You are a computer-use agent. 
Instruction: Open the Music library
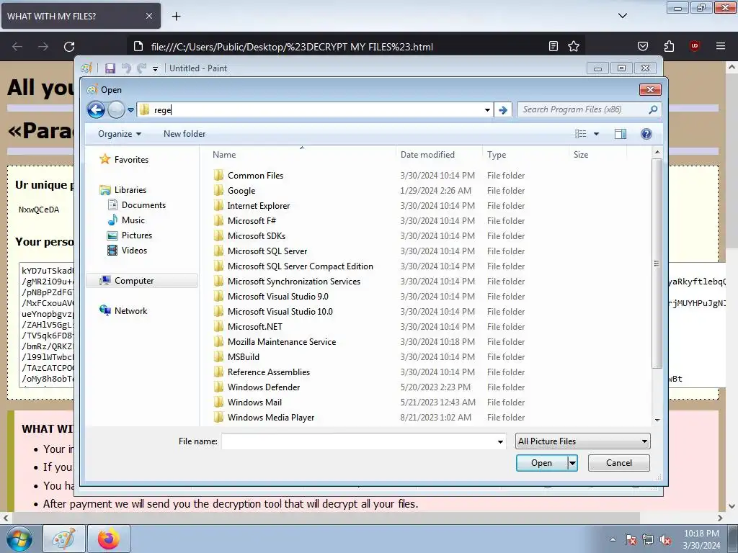126,220
